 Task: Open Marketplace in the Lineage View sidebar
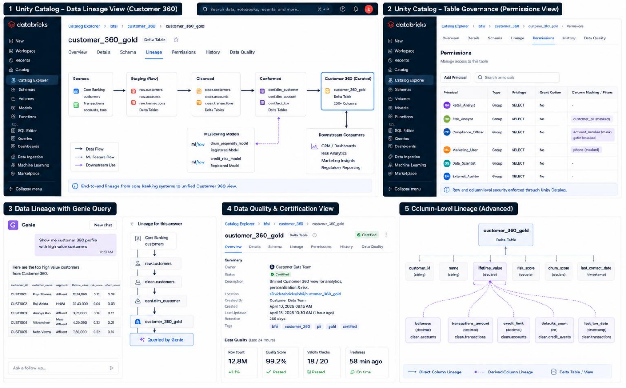point(29,173)
